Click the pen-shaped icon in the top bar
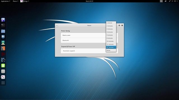Image resolution: width=179 pixels, height=100 pixels. point(170,1)
